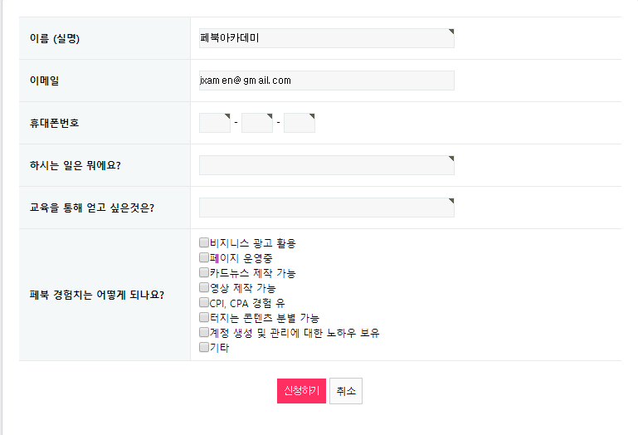This screenshot has height=435, width=638.
Task: Click the 이메일 email input field
Action: point(326,81)
